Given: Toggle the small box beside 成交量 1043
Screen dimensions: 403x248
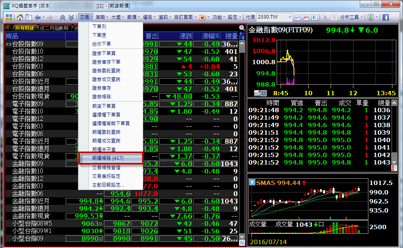Looking at the screenshot, I should [x=321, y=224].
